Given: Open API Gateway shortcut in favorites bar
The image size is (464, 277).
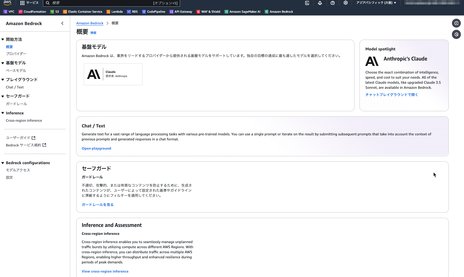Looking at the screenshot, I should 181,12.
